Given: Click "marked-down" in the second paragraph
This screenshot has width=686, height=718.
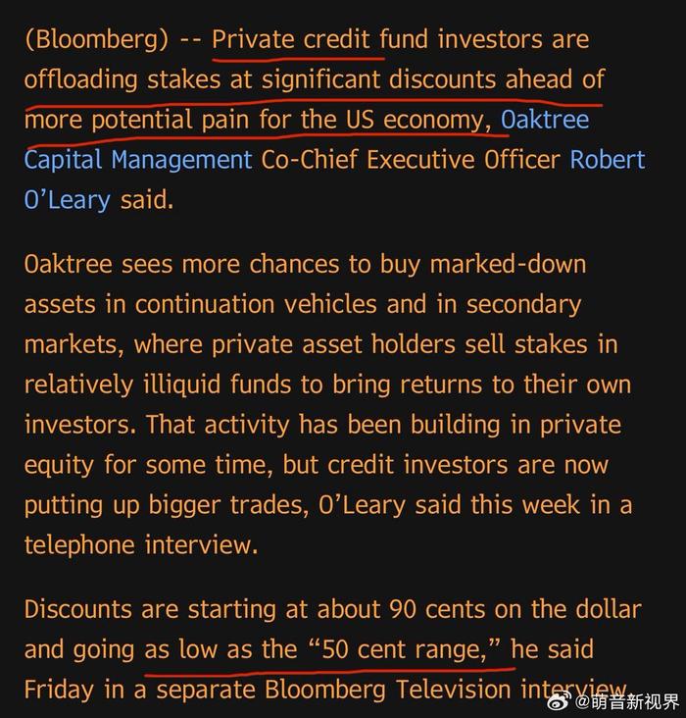Looking at the screenshot, I should (508, 264).
